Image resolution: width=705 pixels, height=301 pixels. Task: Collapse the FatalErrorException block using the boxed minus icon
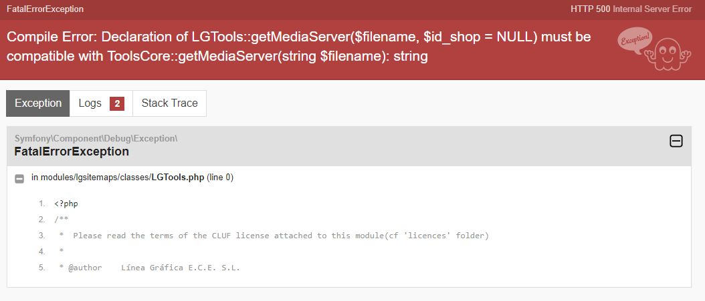676,141
